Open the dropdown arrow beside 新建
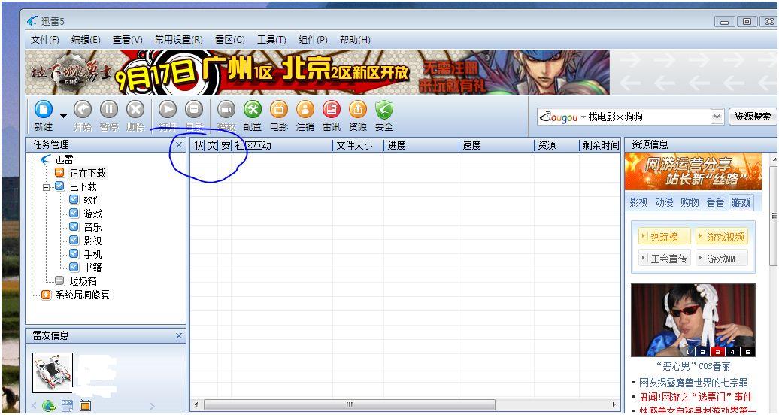This screenshot has width=779, height=415. [x=63, y=116]
